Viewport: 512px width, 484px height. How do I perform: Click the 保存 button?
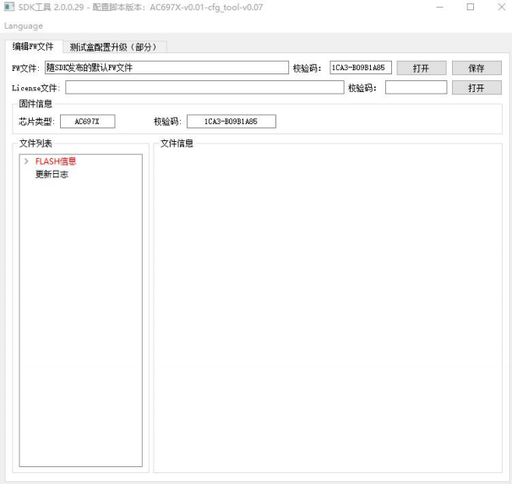477,68
